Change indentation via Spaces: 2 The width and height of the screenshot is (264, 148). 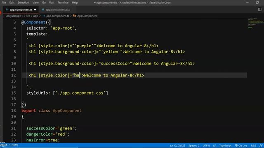pos(194,146)
